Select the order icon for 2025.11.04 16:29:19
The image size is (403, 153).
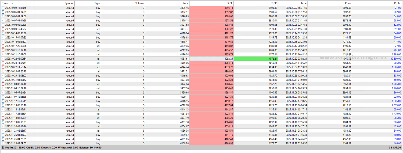point(3,88)
